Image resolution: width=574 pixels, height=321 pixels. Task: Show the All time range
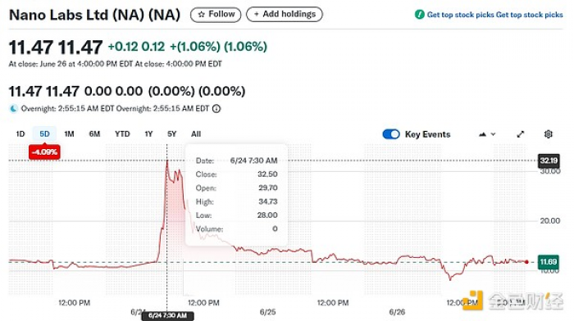(x=196, y=133)
